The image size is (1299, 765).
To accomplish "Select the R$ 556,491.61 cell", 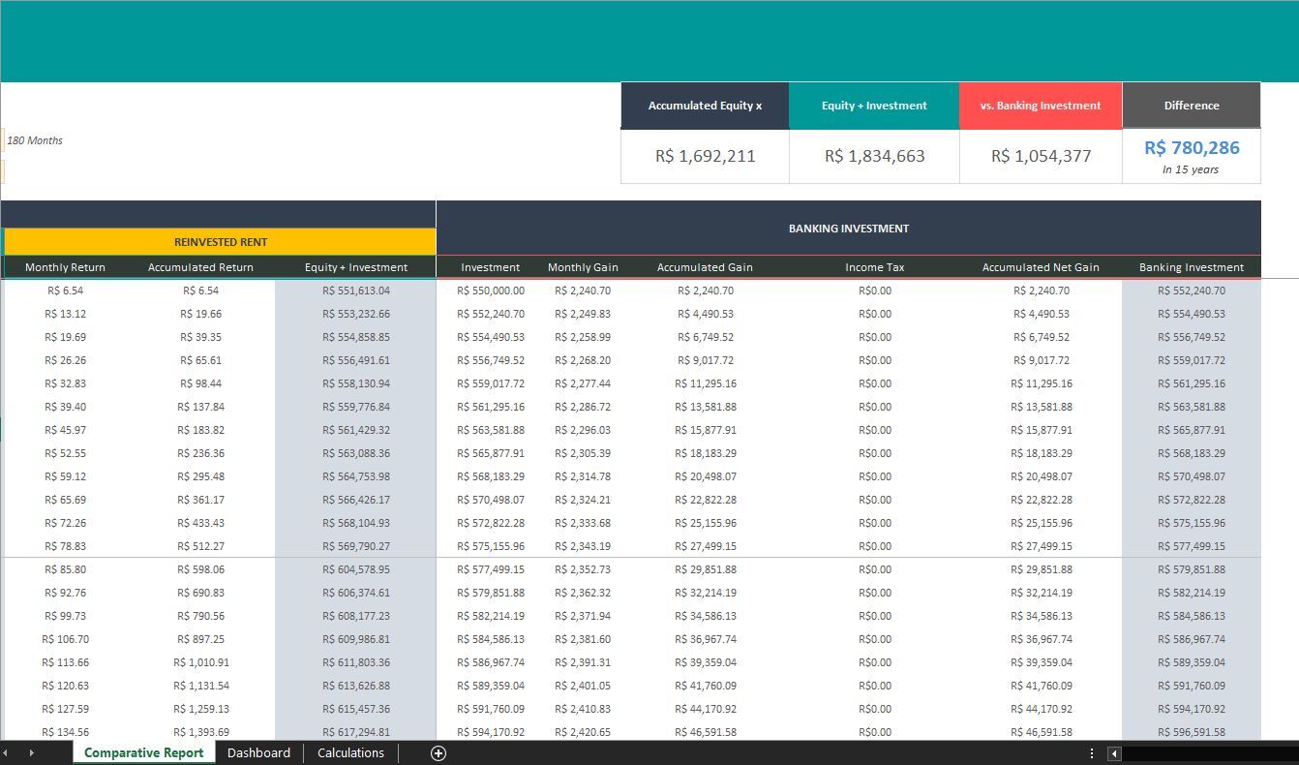I will click(x=356, y=360).
